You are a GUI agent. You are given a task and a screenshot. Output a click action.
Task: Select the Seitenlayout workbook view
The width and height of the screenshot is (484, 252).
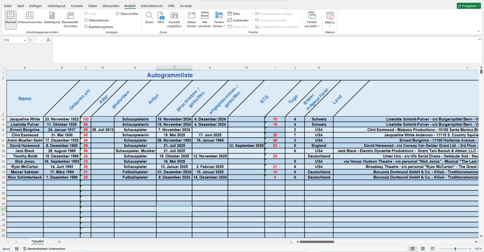click(52, 18)
